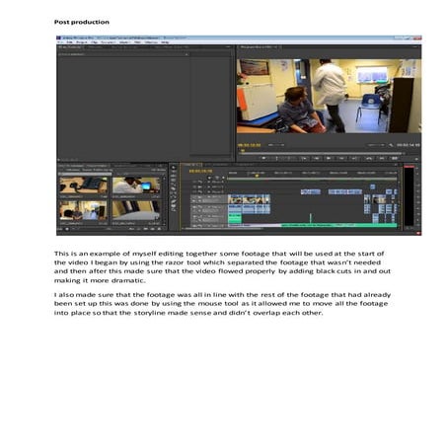Open the Clip menu
Image resolution: width=447 pixels, height=447 pixels.
tap(95, 42)
